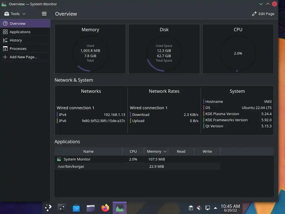The width and height of the screenshot is (285, 214).
Task: Open the network tray icon
Action: coord(207,208)
